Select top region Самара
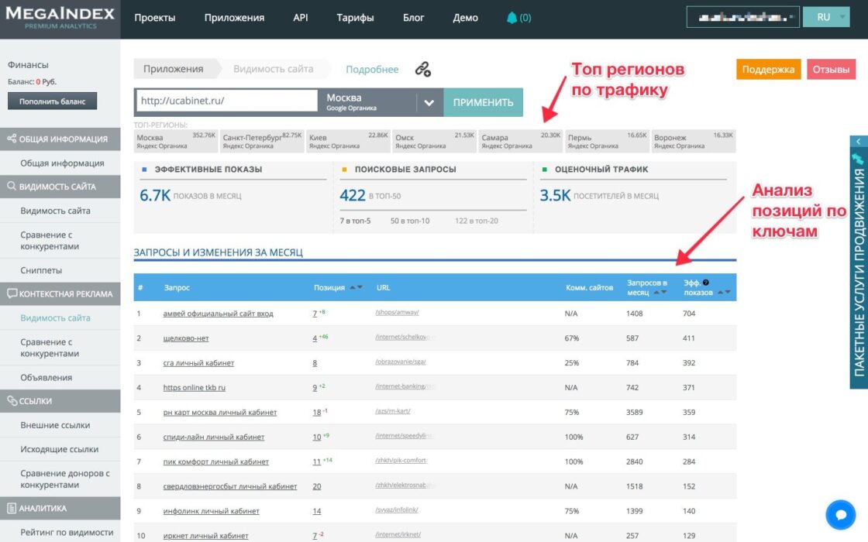This screenshot has height=542, width=868. [521, 141]
